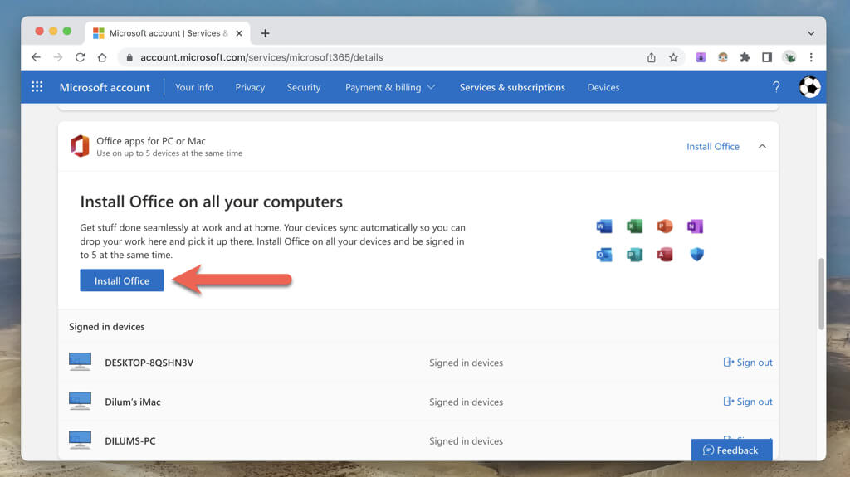The width and height of the screenshot is (850, 477).
Task: Open a new browser tab
Action: 265,33
